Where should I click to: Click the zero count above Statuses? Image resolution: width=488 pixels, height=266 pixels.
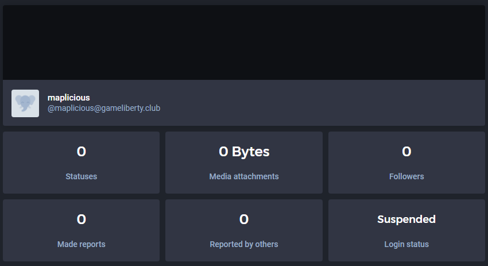click(81, 152)
